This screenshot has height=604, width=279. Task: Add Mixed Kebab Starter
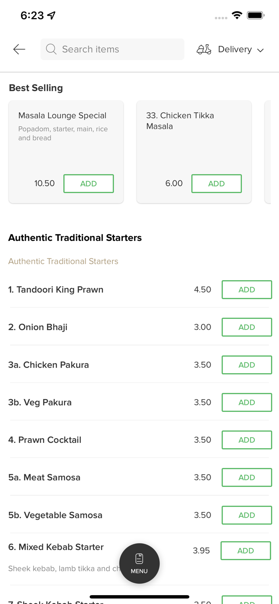tap(246, 550)
